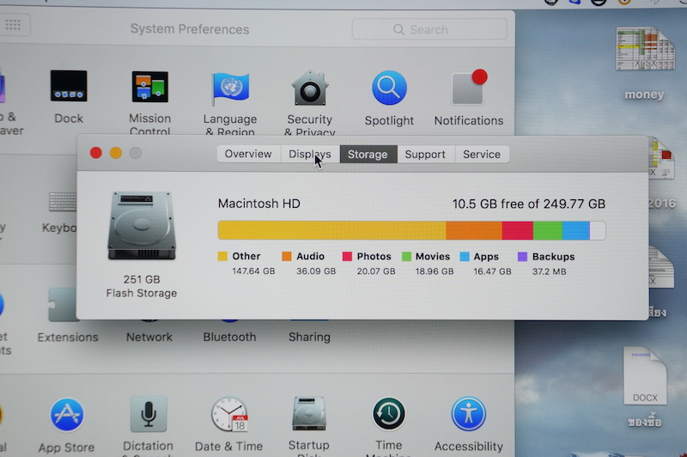Click the "16.47 GB" Apps value
Screen dimensions: 687x457
click(x=492, y=271)
